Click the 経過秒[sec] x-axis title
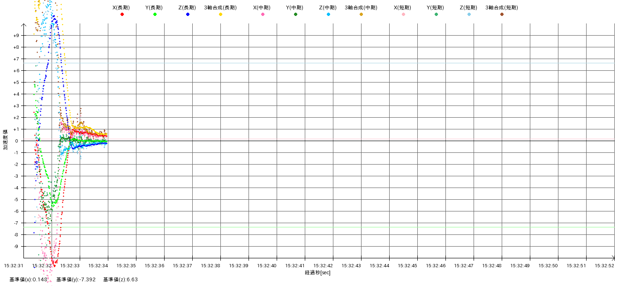Image resolution: width=633 pixels, height=286 pixels. tap(317, 272)
